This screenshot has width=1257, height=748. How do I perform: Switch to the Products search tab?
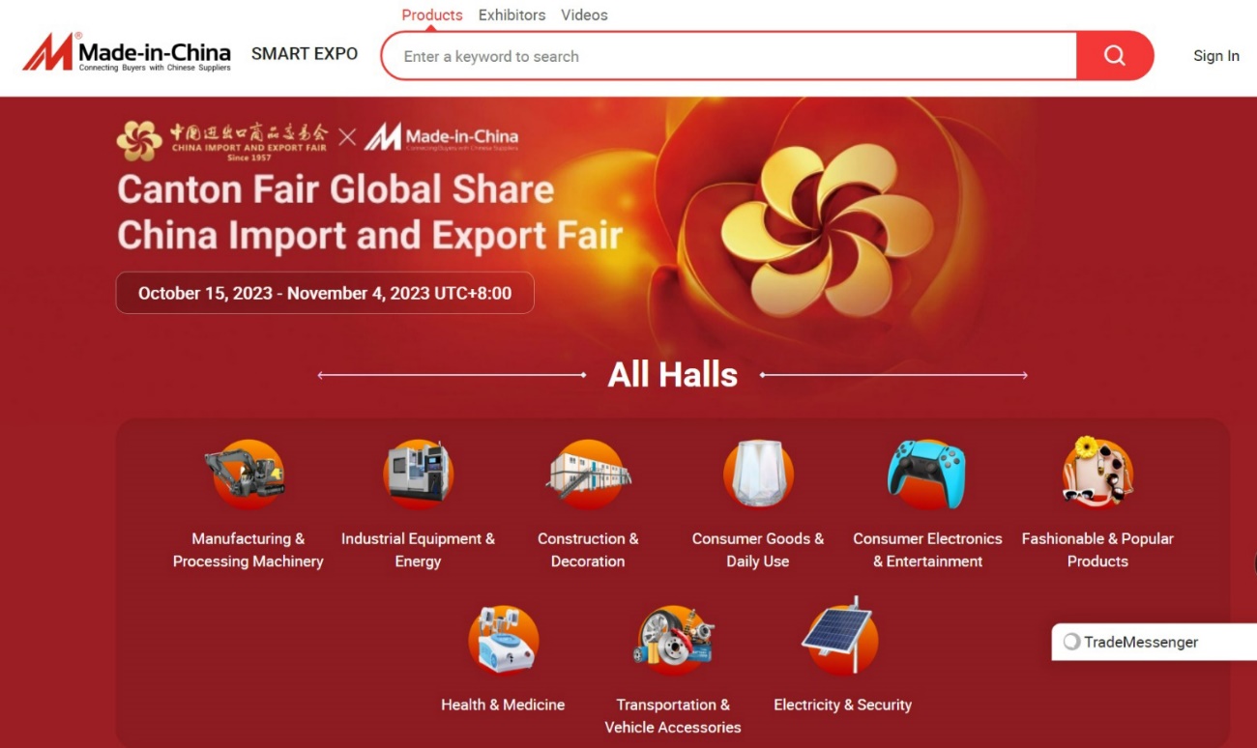tap(432, 15)
